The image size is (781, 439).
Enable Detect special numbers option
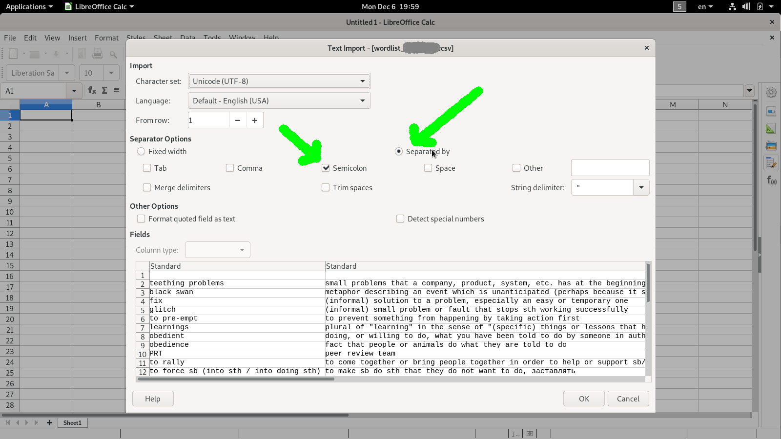400,219
